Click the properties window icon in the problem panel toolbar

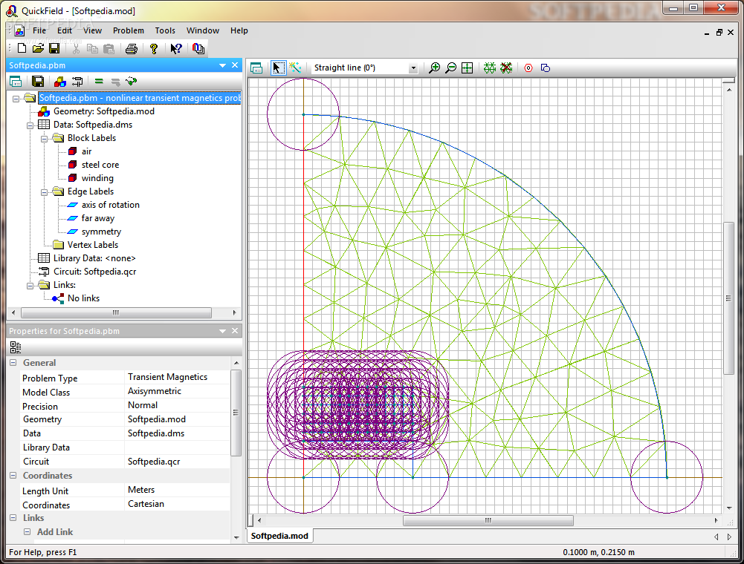pos(16,82)
